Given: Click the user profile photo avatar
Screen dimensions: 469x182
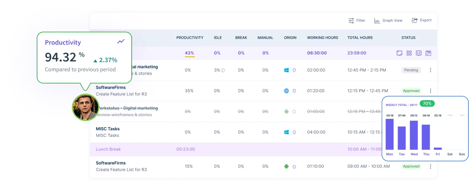Looking at the screenshot, I should point(86,107).
